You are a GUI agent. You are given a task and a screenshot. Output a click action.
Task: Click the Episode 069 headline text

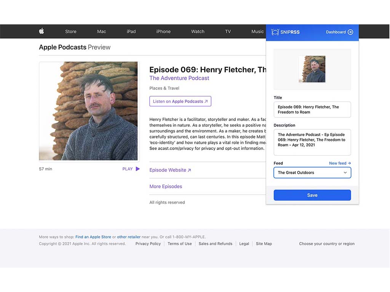(208, 70)
